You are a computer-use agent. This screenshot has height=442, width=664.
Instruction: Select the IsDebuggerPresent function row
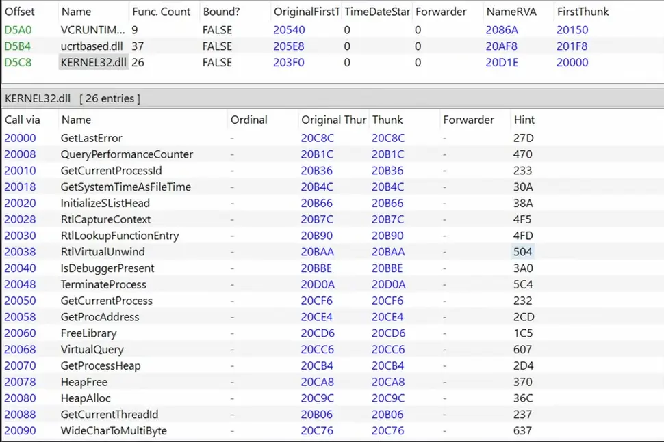pyautogui.click(x=107, y=268)
